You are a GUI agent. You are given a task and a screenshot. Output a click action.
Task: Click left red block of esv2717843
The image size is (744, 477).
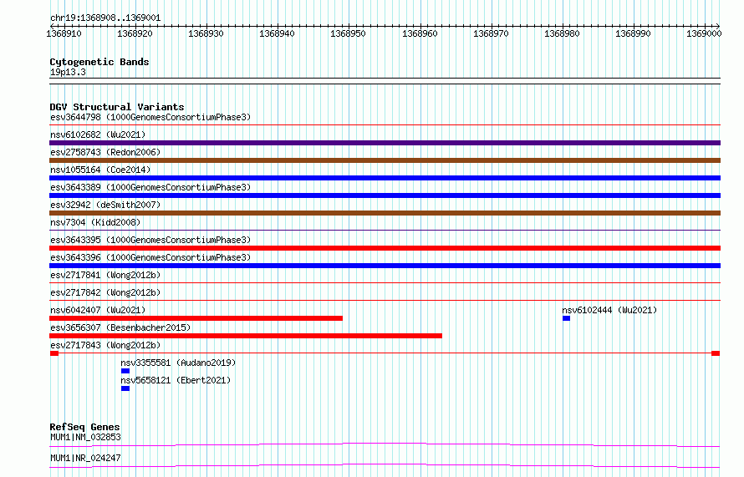54,353
